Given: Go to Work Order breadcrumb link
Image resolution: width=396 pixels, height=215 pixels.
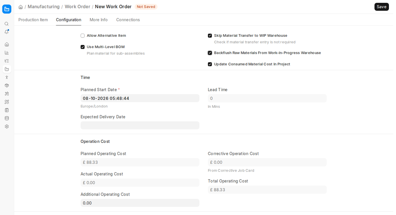Looking at the screenshot, I should (77, 7).
